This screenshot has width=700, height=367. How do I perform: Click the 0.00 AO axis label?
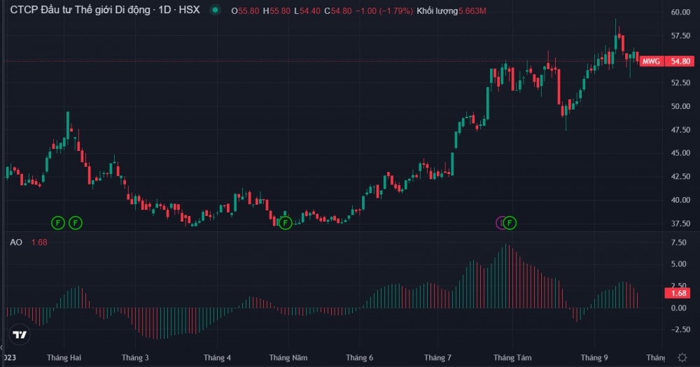[679, 308]
